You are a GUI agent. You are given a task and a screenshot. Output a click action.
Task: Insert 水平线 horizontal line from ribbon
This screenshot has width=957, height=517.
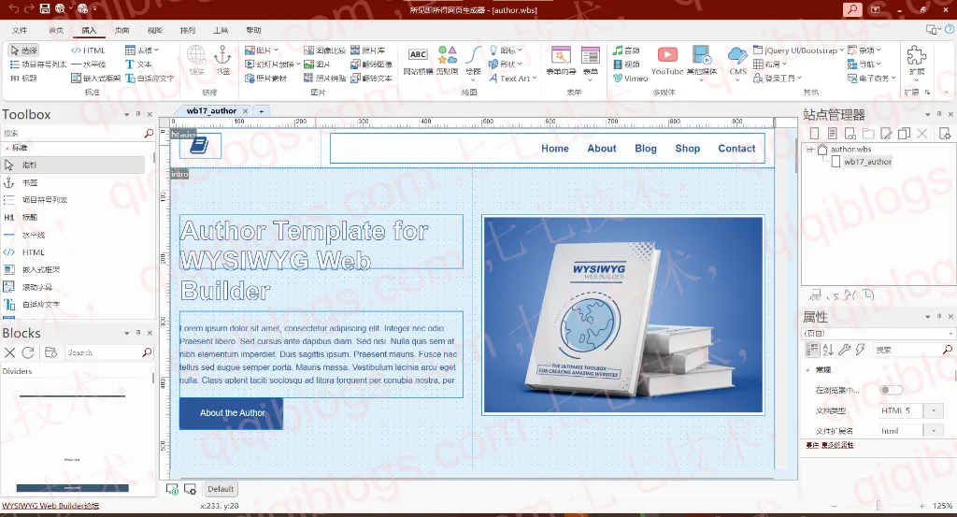(89, 65)
